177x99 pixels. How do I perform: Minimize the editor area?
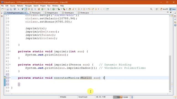168,12
